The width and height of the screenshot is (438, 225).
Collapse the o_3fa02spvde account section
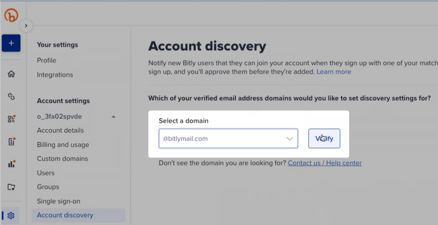pos(113,117)
